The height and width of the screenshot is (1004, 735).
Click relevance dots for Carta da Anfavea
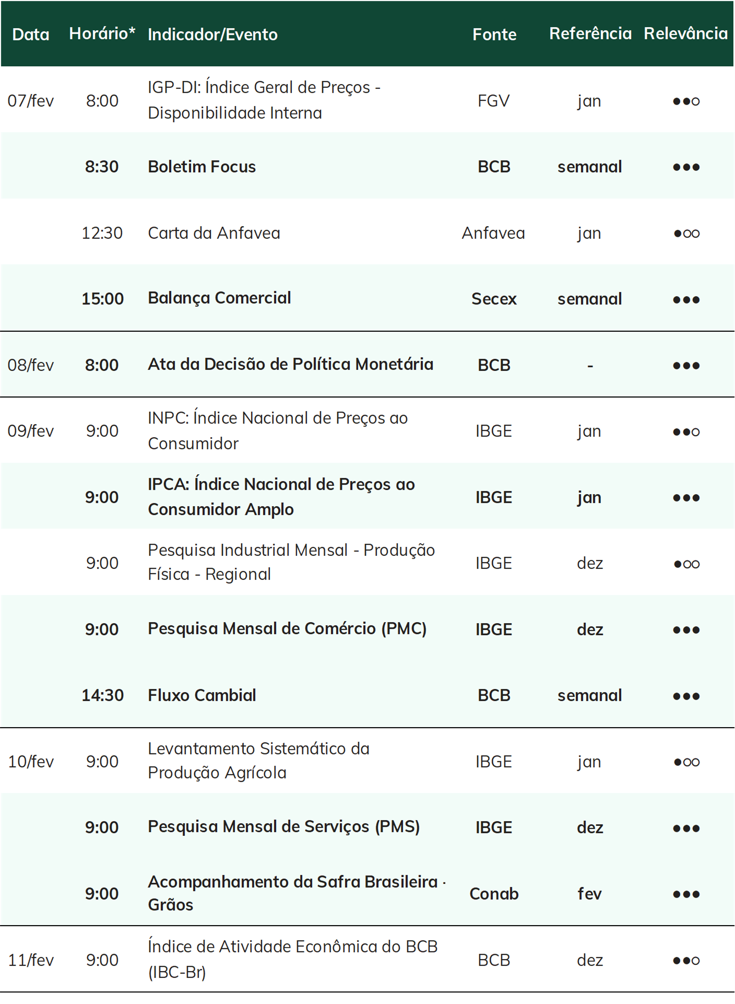(686, 234)
